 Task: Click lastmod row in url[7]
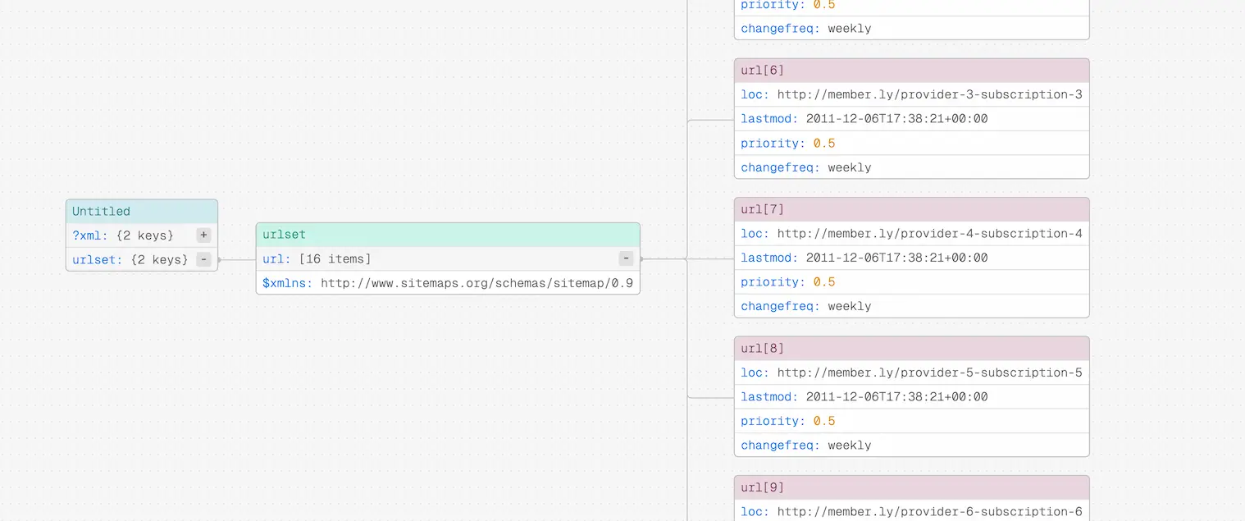point(911,258)
